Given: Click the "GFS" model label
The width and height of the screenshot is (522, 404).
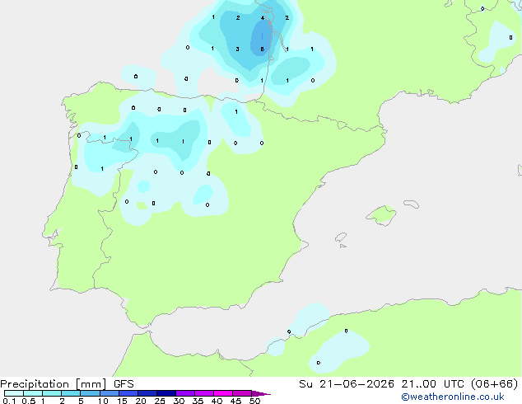Looking at the screenshot, I should [x=124, y=384].
